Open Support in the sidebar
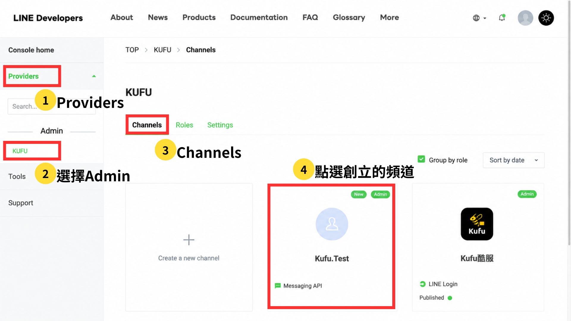The image size is (571, 321). (21, 203)
